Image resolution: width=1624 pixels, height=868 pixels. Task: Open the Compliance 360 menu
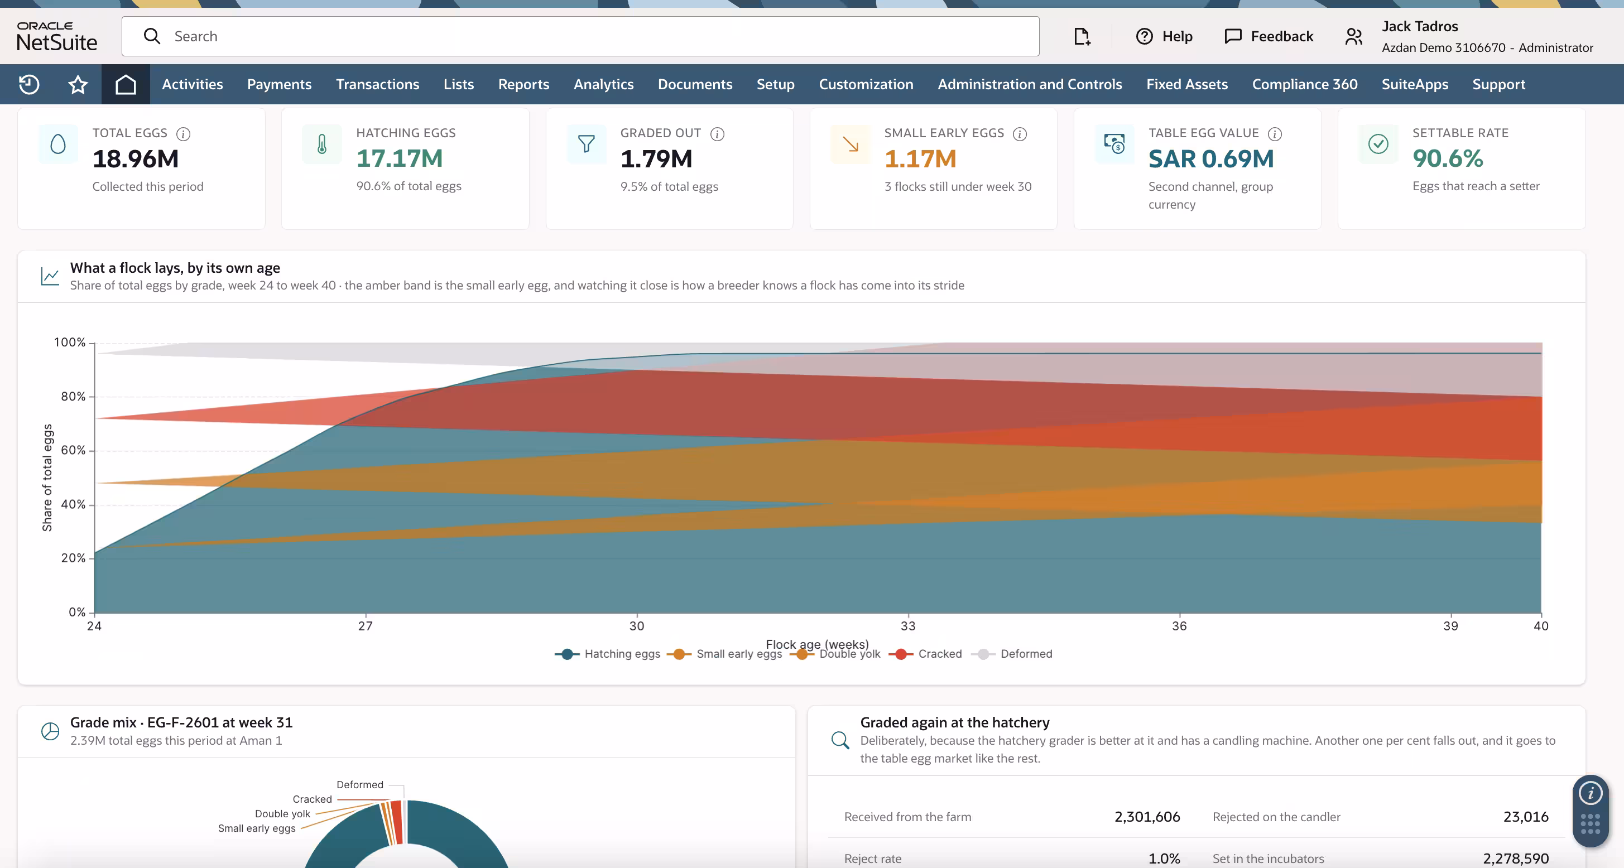tap(1304, 84)
